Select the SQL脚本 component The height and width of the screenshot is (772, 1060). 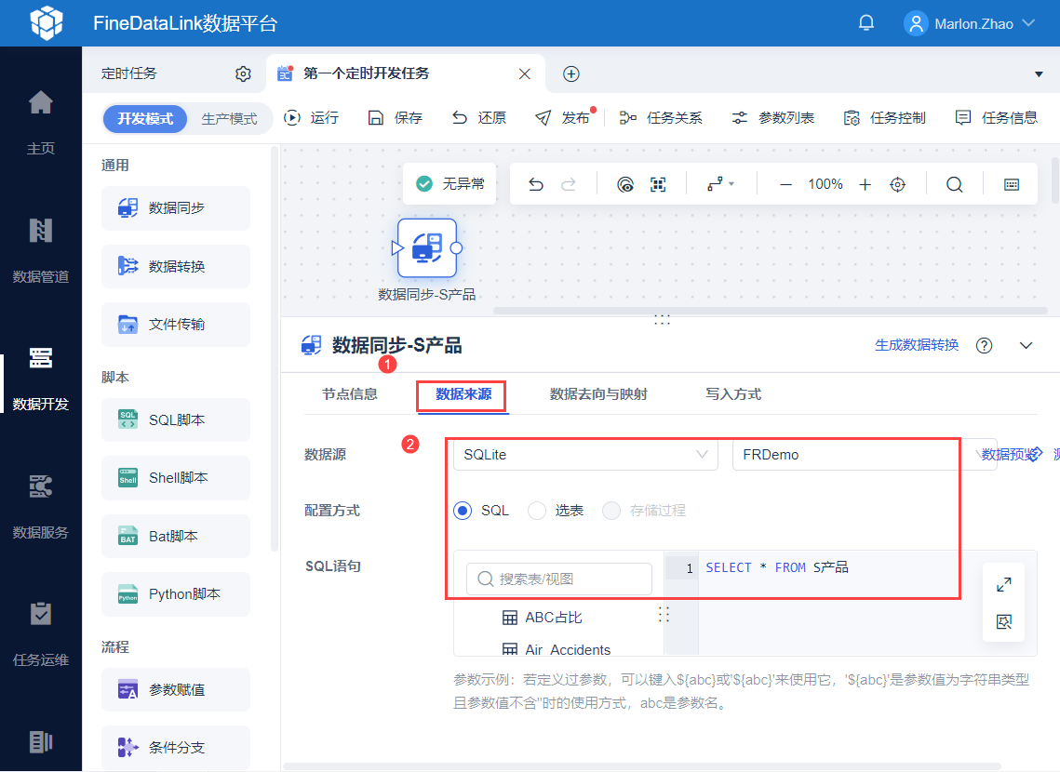point(176,420)
